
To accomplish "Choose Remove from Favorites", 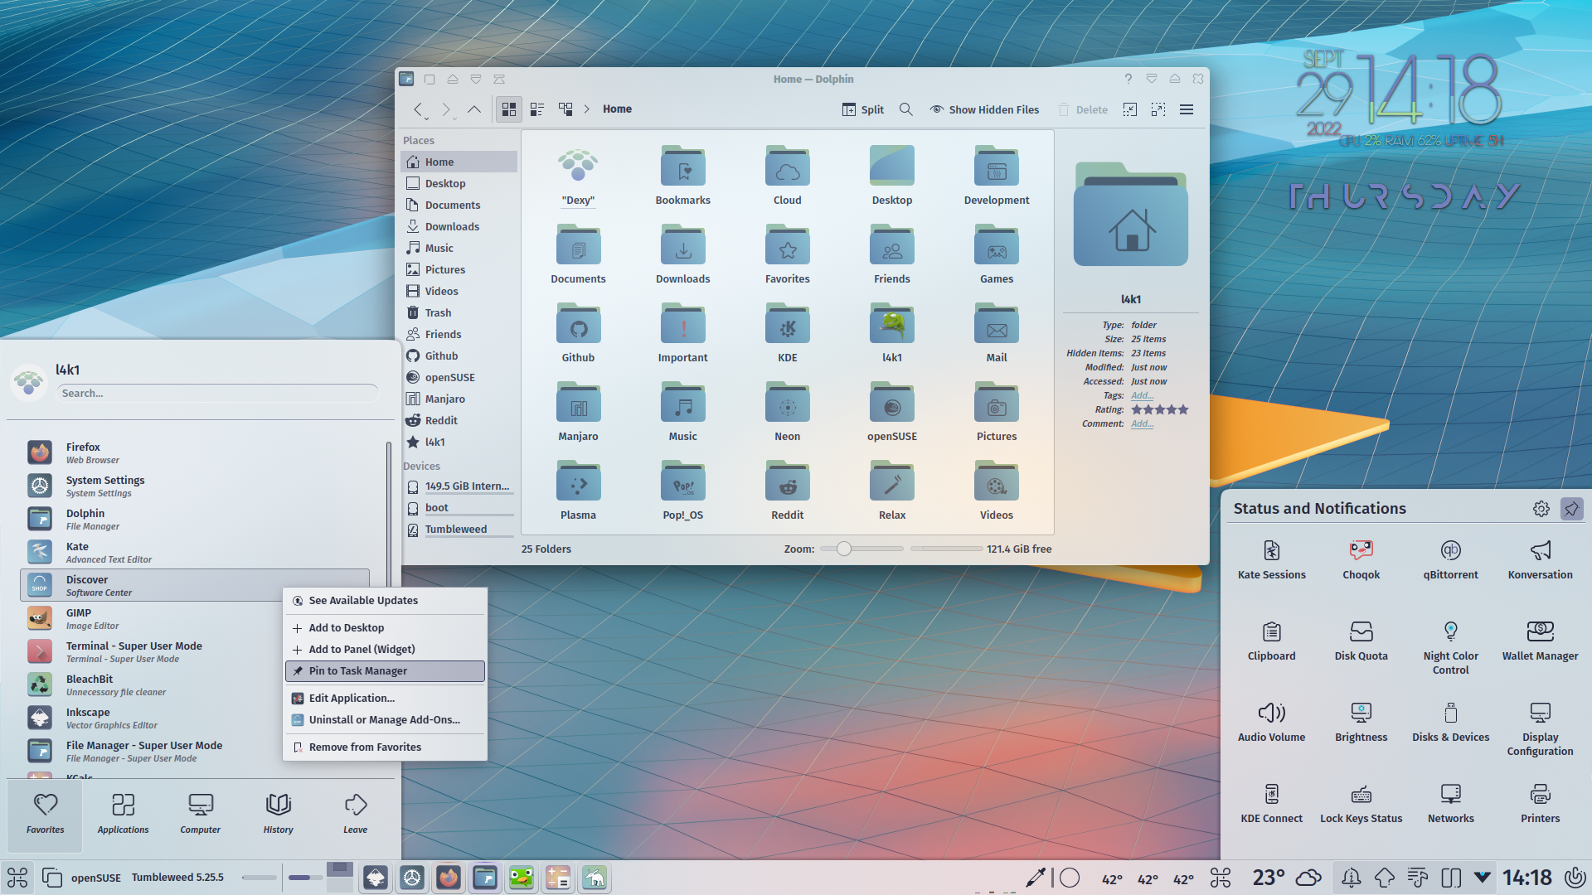I will click(385, 747).
